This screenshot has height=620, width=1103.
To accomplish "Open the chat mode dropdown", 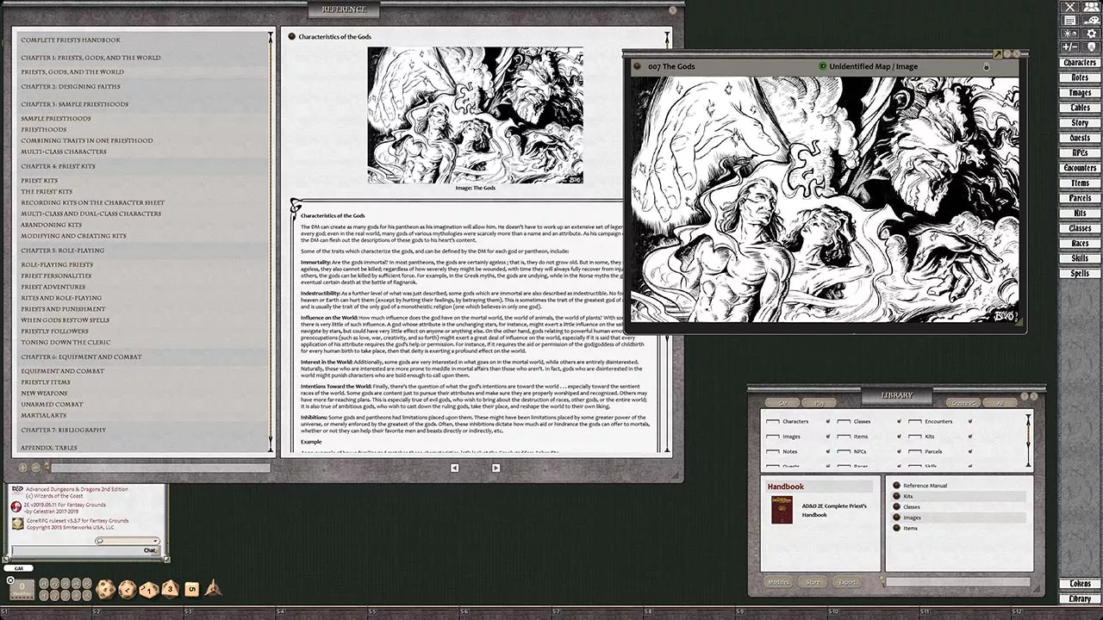I will pyautogui.click(x=127, y=541).
